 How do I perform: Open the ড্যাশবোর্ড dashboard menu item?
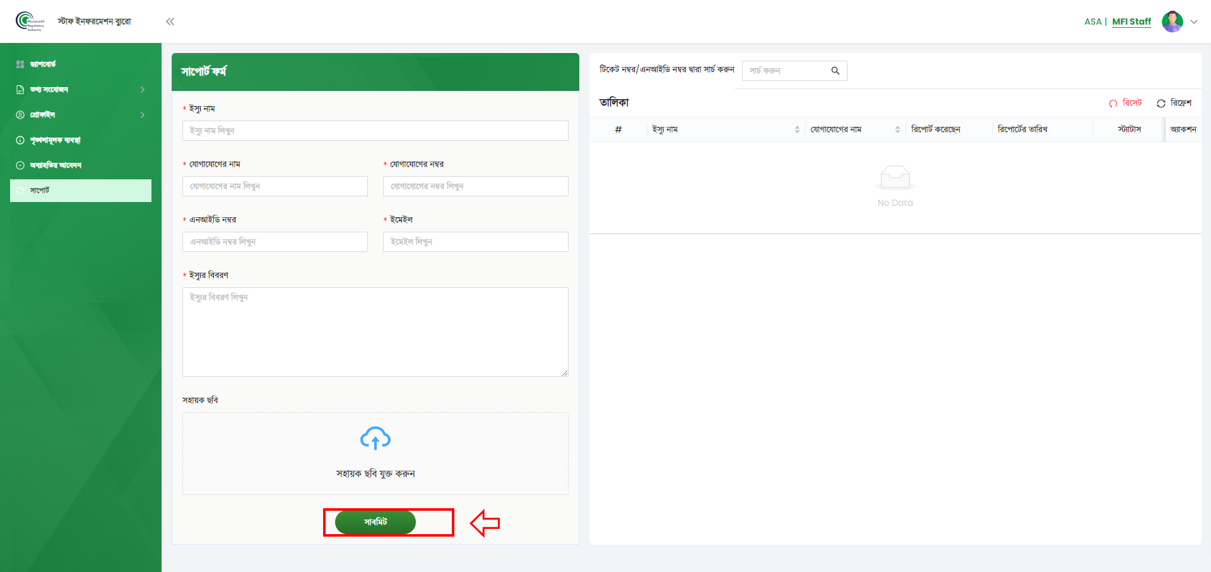click(81, 64)
